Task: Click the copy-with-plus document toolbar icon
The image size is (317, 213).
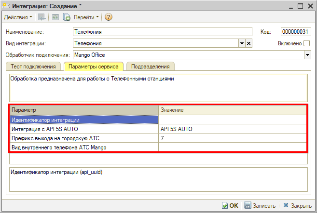Action: point(67,17)
